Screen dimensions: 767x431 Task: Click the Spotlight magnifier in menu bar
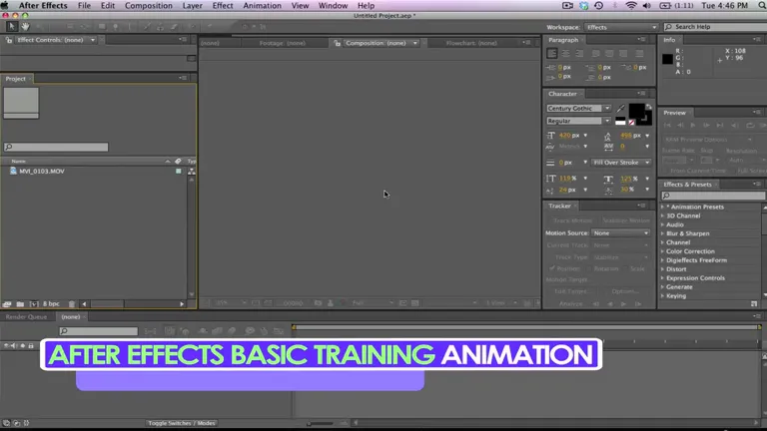761,5
